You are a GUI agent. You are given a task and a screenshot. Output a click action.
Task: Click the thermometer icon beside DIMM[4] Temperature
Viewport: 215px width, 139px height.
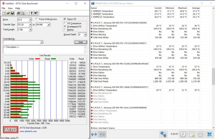tap(92, 11)
